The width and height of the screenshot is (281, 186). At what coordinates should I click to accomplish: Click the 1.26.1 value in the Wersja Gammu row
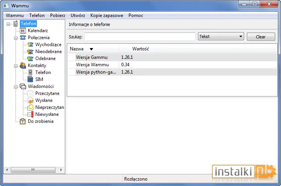[x=127, y=57]
